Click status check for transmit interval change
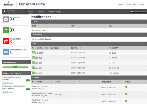The image size is (147, 104). (x=126, y=94)
